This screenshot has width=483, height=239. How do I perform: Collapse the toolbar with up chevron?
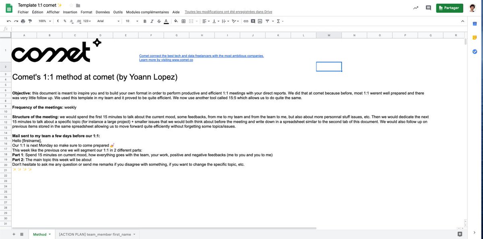(x=462, y=21)
